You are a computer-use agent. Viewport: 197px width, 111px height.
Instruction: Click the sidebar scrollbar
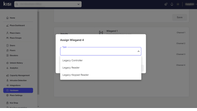click(38, 53)
